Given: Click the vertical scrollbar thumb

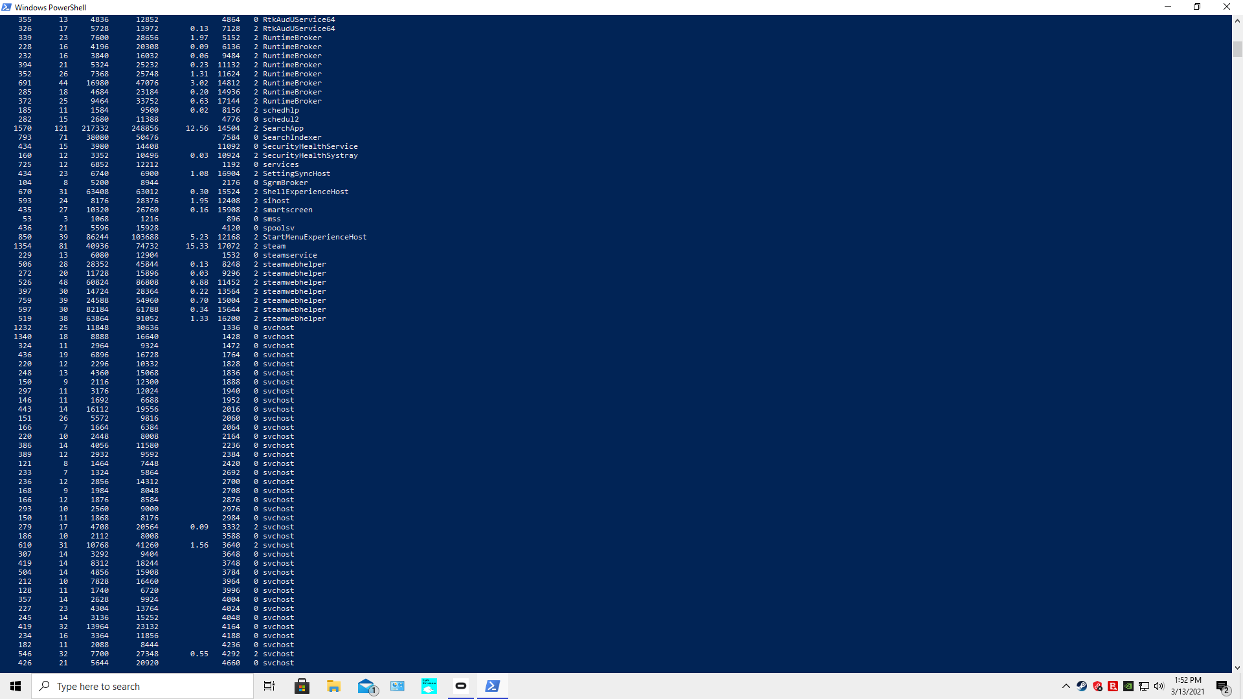Looking at the screenshot, I should pyautogui.click(x=1237, y=49).
